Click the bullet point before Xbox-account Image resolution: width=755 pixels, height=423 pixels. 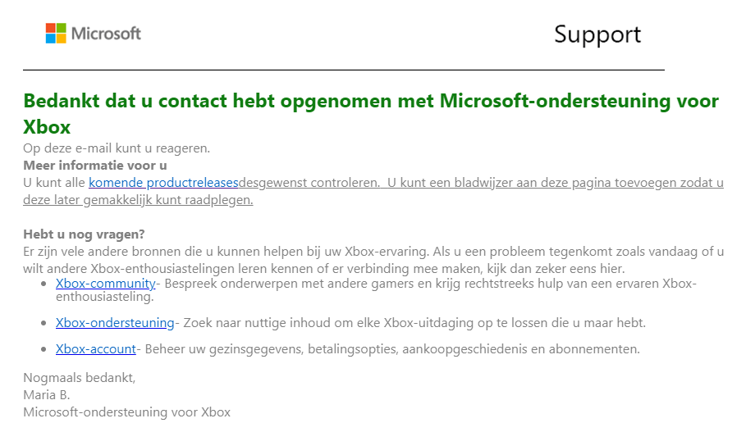[x=44, y=350]
